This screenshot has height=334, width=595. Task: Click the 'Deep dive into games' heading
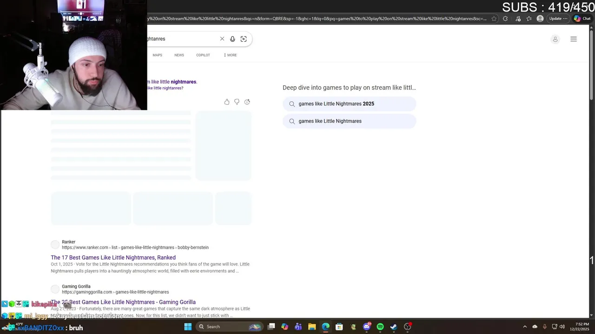click(x=349, y=88)
